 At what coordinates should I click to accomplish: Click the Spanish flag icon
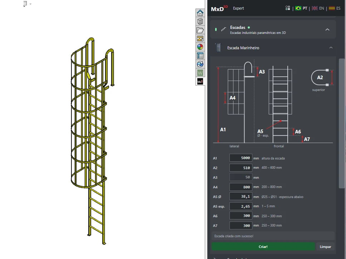(x=332, y=8)
